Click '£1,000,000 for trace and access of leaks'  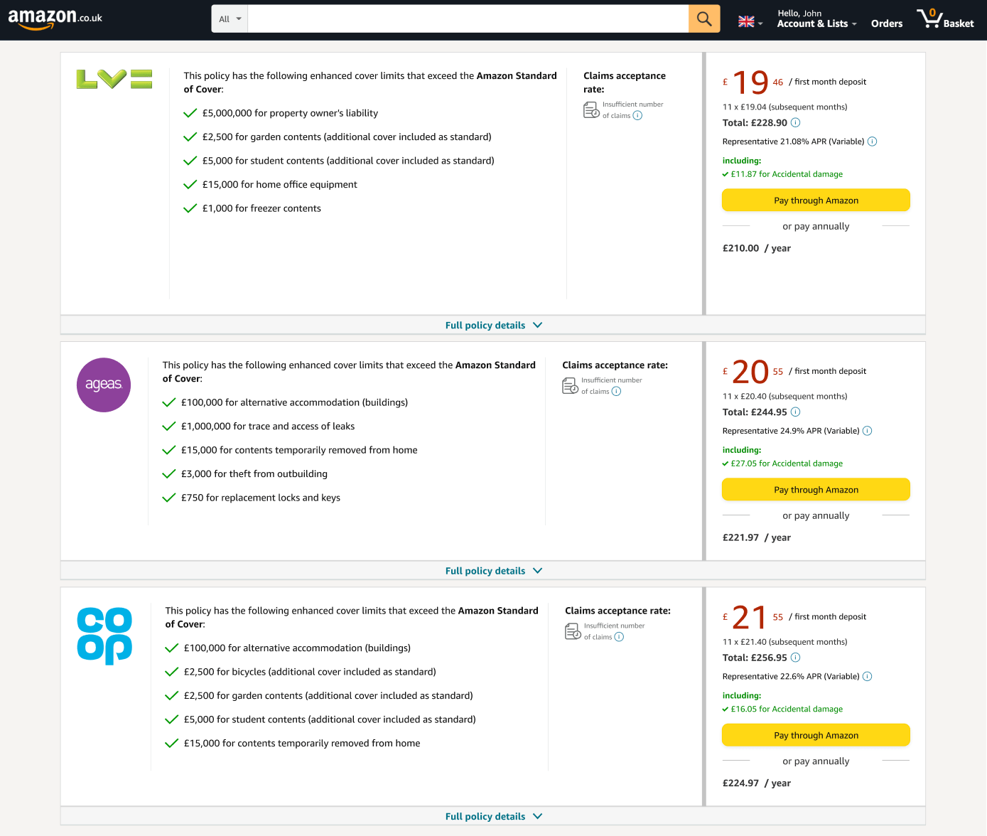click(268, 427)
